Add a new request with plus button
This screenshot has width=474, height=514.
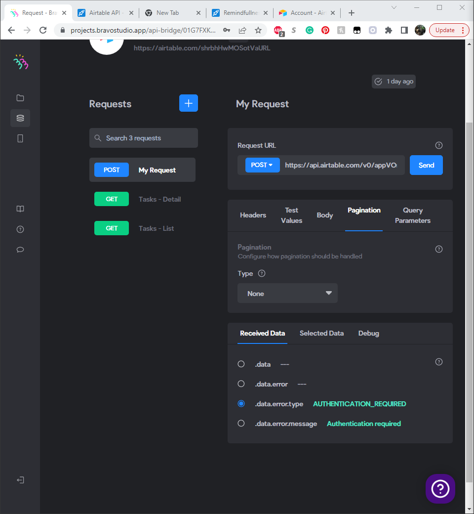(188, 103)
